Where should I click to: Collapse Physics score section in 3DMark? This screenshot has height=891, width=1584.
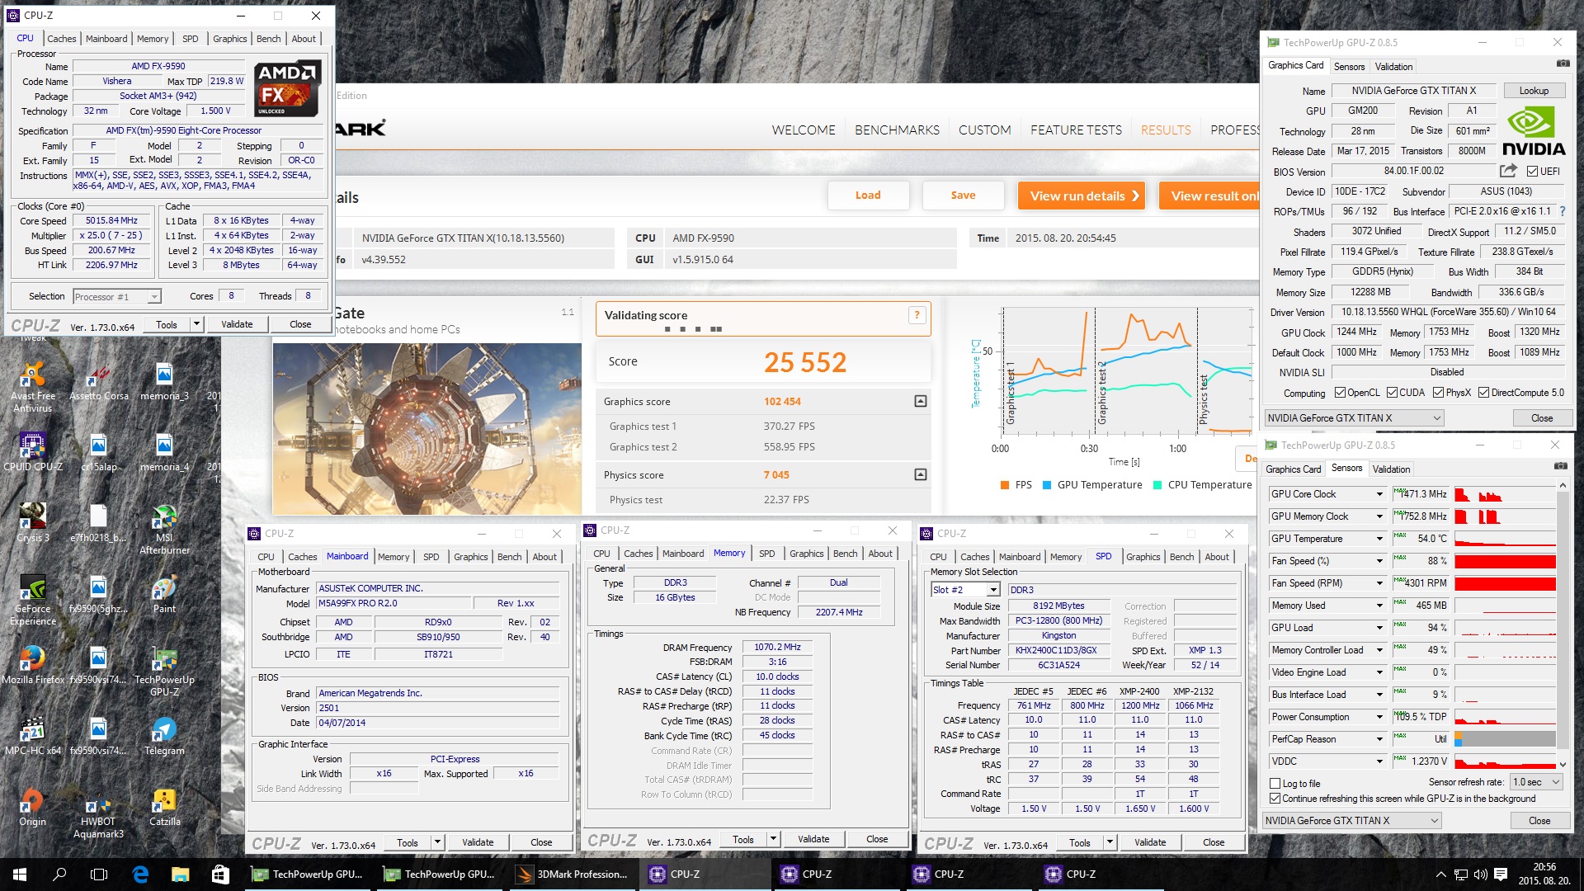coord(921,474)
